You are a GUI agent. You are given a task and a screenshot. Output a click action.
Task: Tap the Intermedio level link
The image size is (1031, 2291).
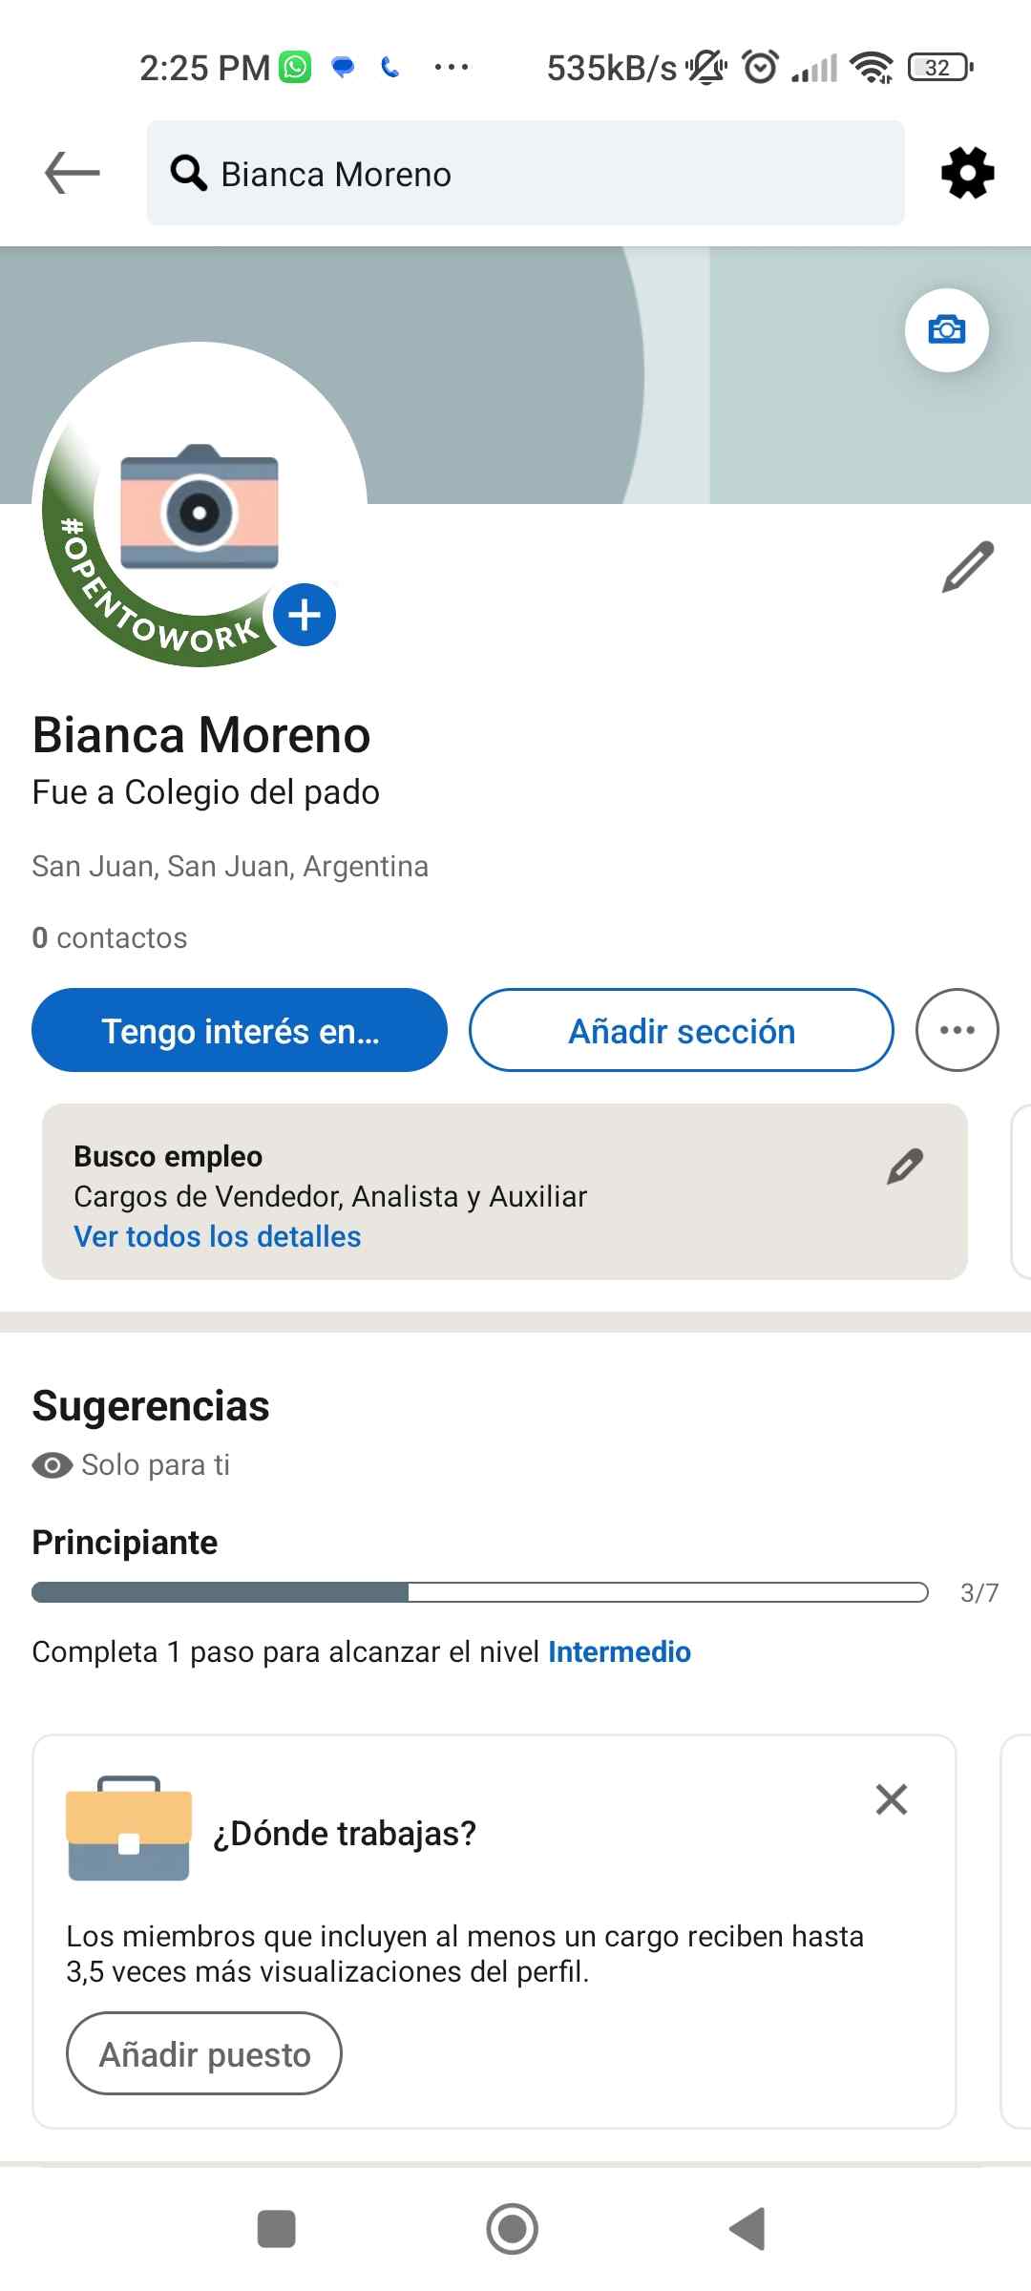point(619,1651)
